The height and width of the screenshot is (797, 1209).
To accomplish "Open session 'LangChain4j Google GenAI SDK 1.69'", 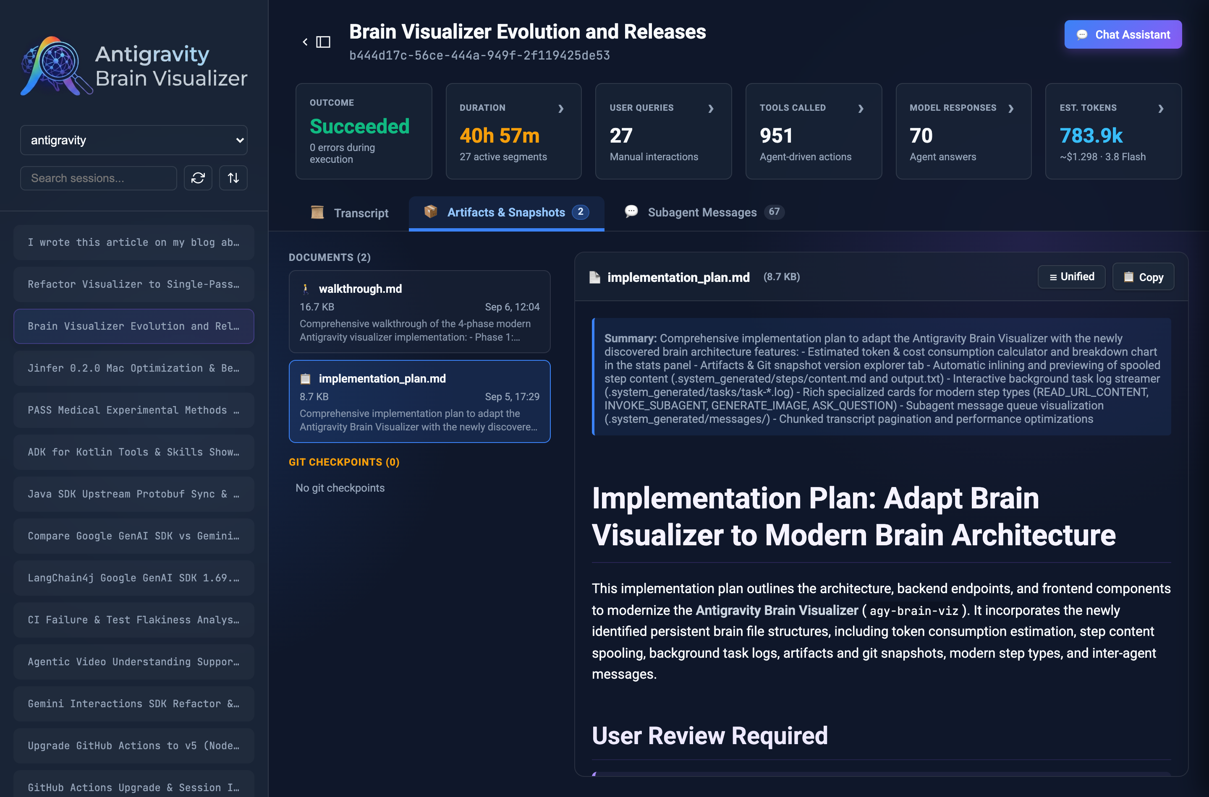I will 134,578.
